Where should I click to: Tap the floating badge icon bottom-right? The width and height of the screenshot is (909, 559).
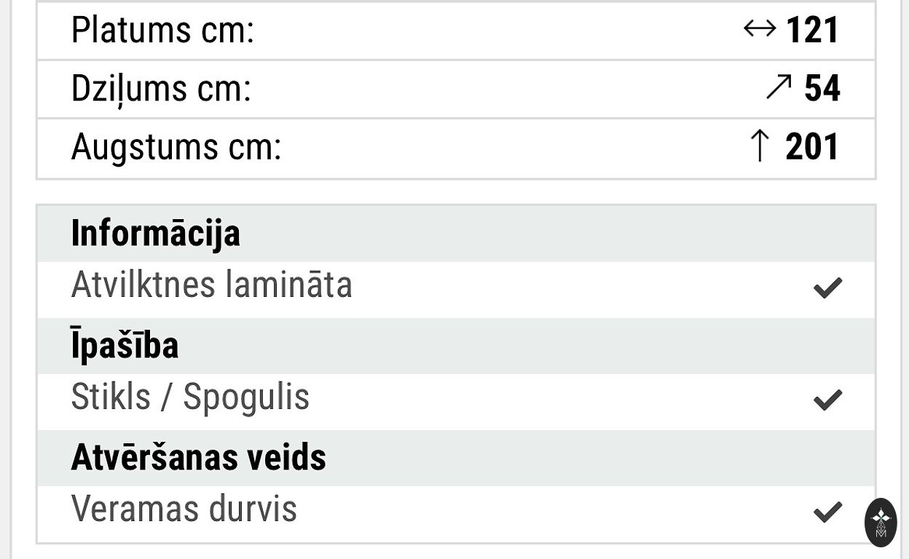point(881,522)
